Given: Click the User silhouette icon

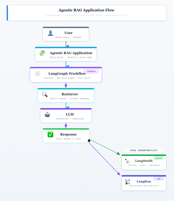Looking at the screenshot, I should coord(50,33).
